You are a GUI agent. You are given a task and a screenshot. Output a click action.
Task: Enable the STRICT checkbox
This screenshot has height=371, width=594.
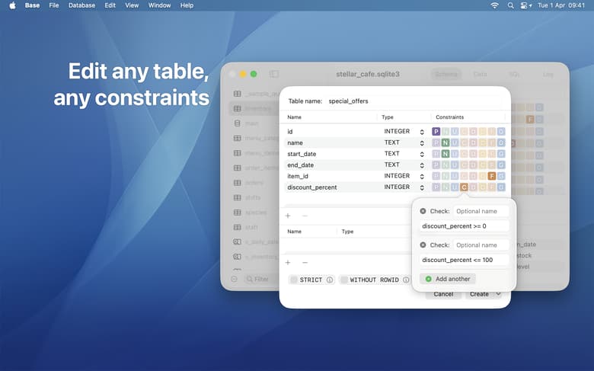293,280
